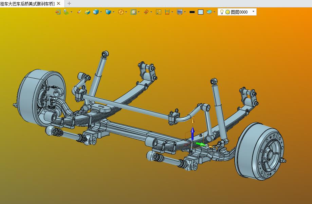Select the yellow-top box view icon
The height and width of the screenshot is (204, 312).
[x=87, y=12]
